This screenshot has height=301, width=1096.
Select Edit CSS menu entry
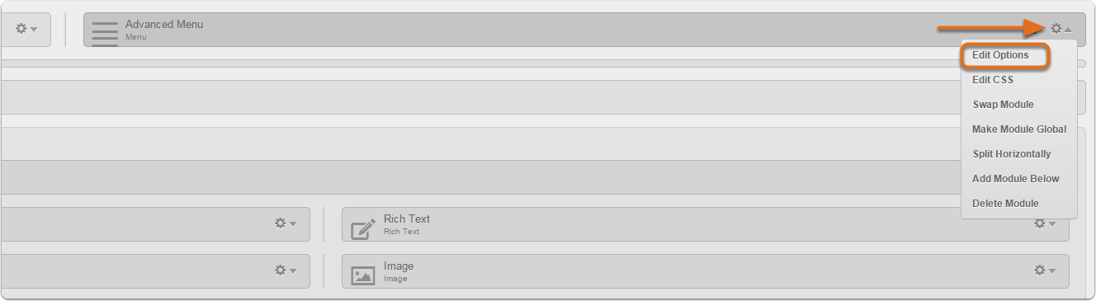point(993,80)
